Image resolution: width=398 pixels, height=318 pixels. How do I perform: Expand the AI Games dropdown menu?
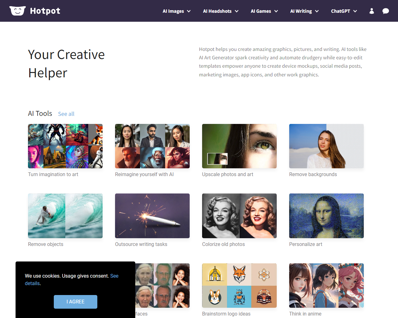click(264, 11)
